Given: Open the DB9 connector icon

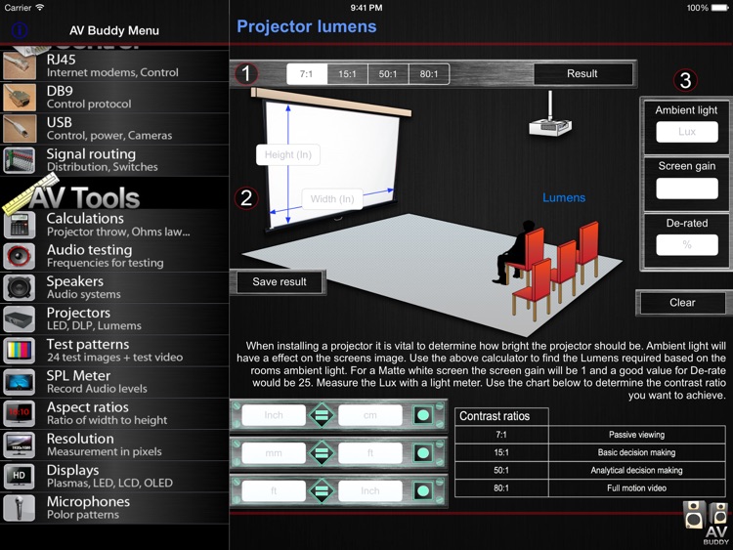Looking at the screenshot, I should (20, 97).
